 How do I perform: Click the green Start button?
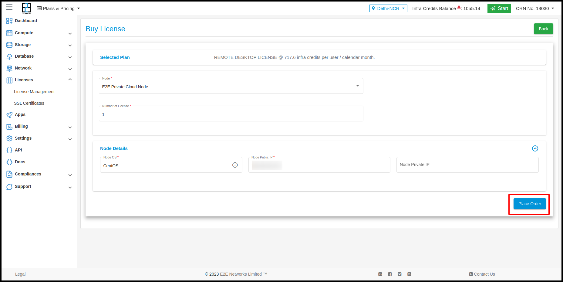click(499, 8)
